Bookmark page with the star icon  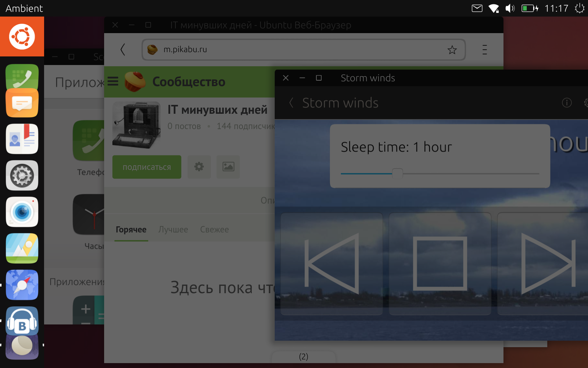452,50
